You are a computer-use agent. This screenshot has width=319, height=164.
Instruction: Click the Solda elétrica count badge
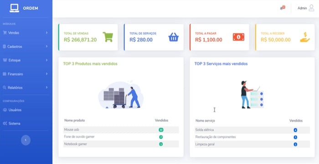(x=295, y=130)
